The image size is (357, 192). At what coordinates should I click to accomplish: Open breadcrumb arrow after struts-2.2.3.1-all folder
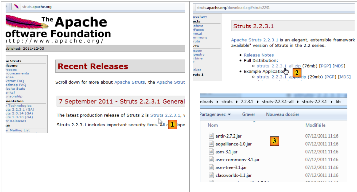click(298, 102)
